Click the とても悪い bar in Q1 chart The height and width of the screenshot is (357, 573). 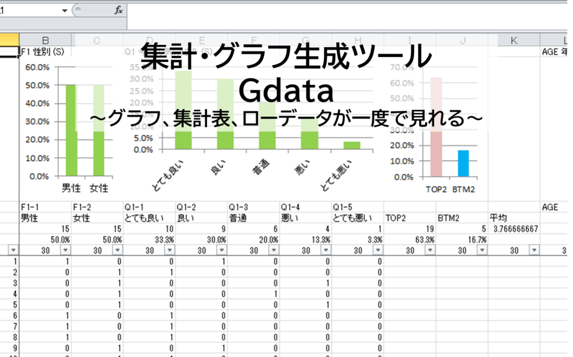point(351,145)
